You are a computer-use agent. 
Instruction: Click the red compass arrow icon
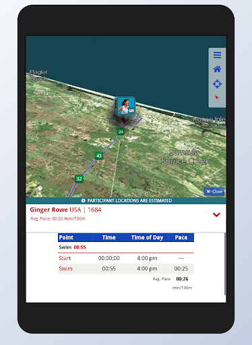click(x=217, y=98)
